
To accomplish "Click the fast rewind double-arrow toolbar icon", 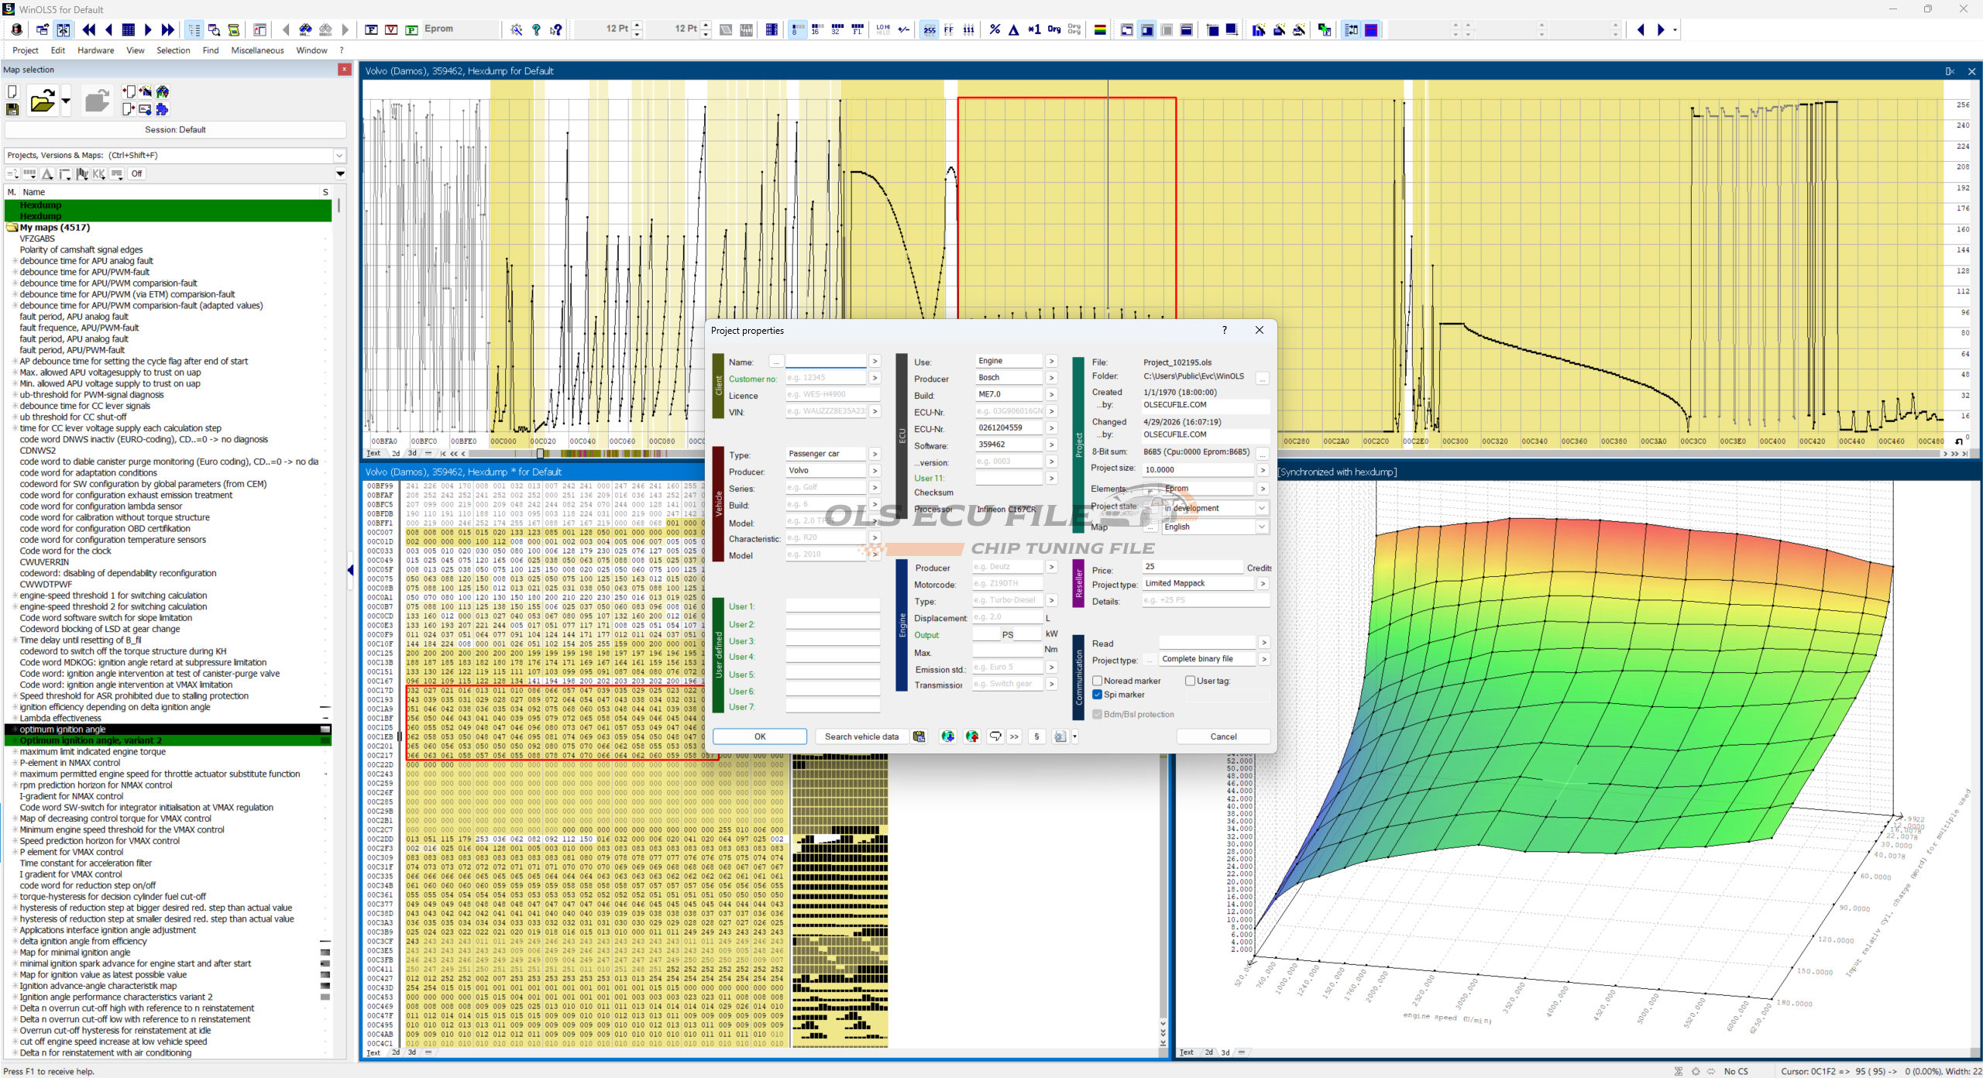I will 89,29.
